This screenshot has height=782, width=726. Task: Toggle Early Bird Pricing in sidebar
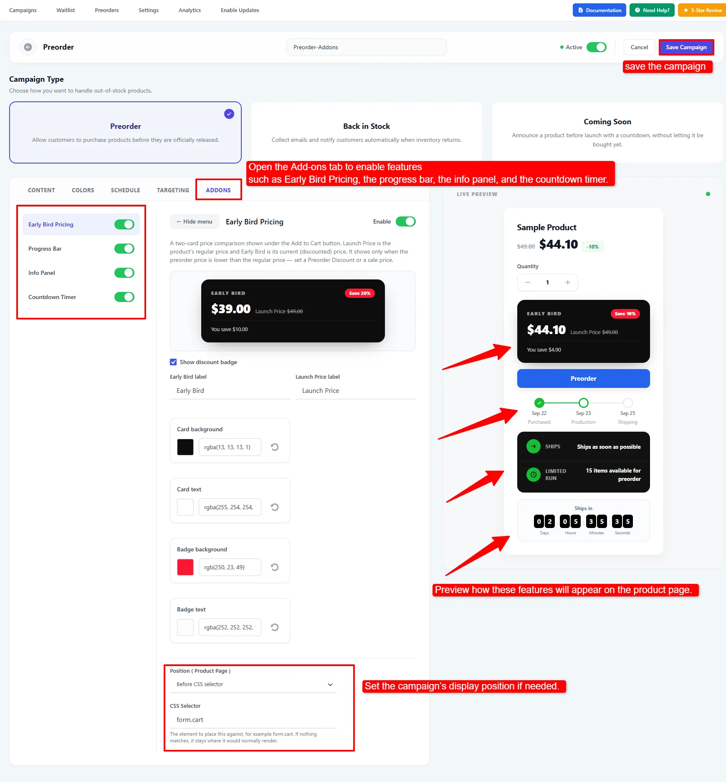coord(124,224)
